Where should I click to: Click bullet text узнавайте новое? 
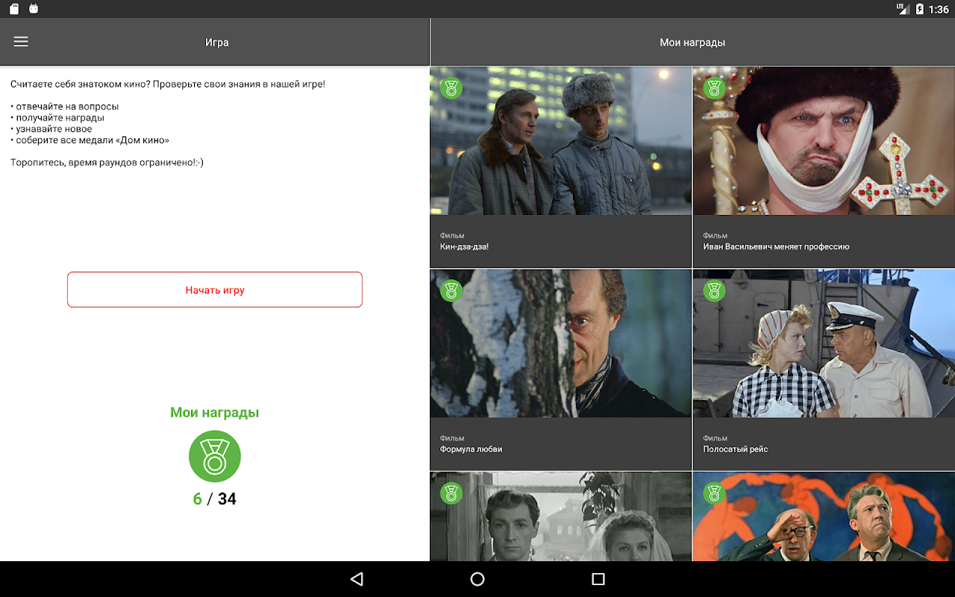coord(51,128)
